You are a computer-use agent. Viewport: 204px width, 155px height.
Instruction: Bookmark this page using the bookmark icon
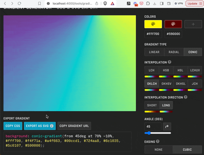tap(40, 4)
